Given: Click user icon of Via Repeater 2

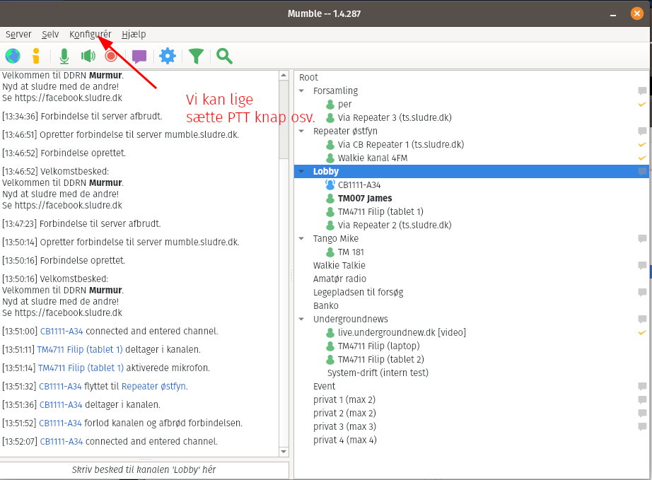Looking at the screenshot, I should pos(330,226).
